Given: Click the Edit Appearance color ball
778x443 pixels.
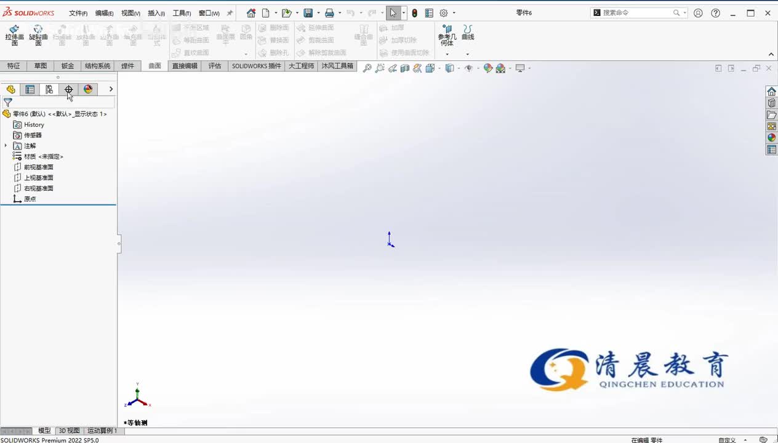Looking at the screenshot, I should pos(488,68).
